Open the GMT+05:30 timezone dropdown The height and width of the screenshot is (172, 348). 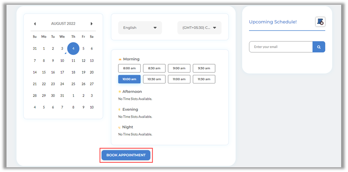click(x=199, y=28)
